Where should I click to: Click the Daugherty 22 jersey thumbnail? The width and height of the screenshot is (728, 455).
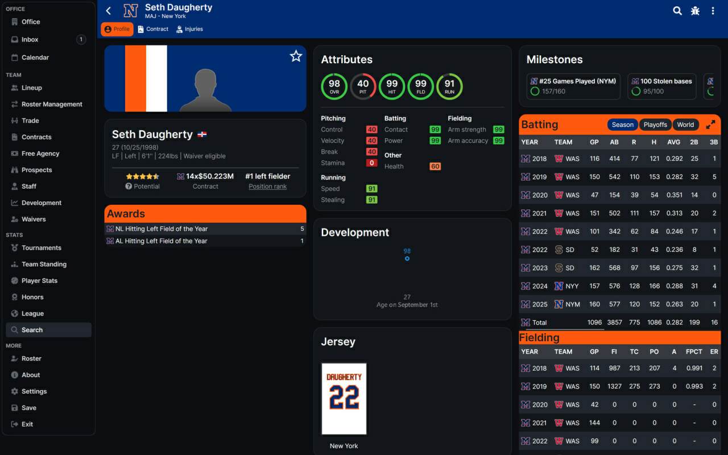point(344,399)
